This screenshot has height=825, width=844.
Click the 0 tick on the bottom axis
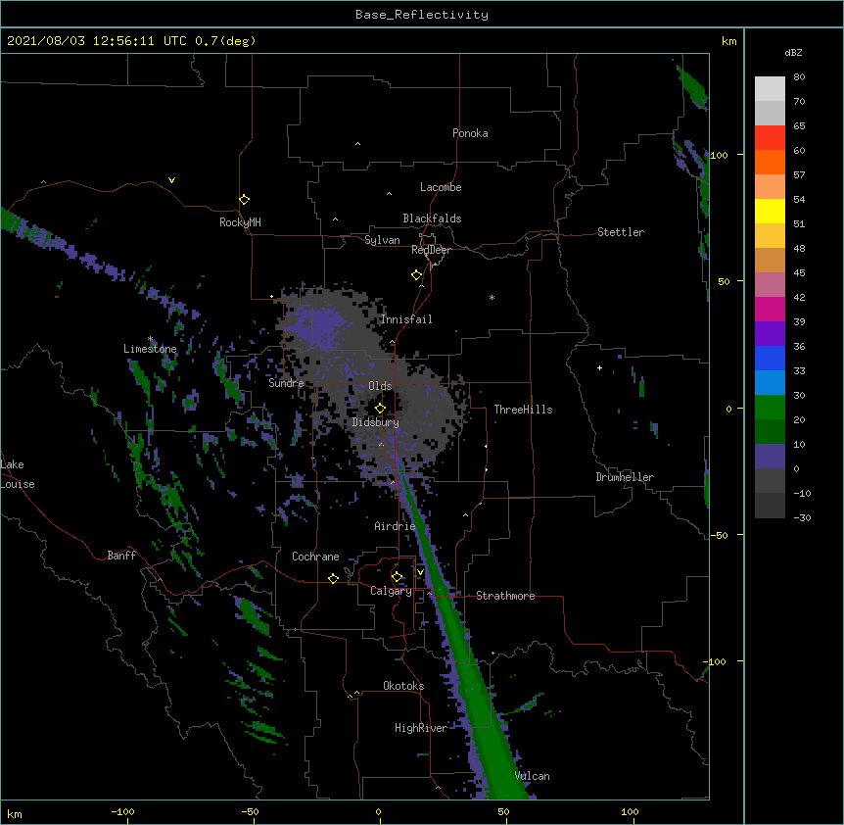pos(378,811)
